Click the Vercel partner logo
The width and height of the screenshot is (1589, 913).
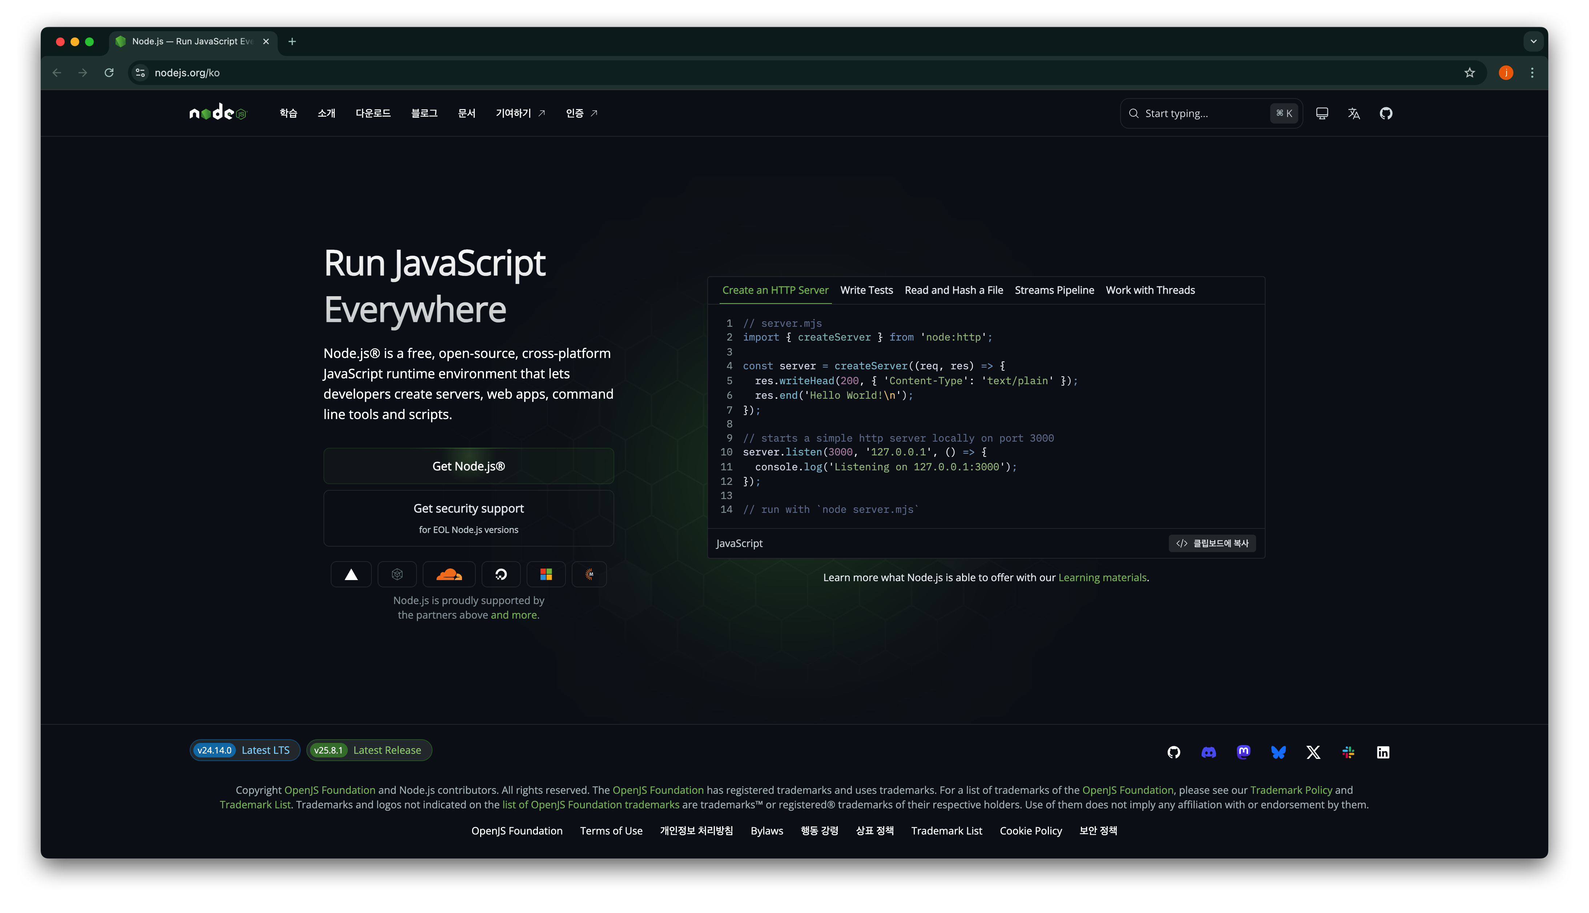351,574
